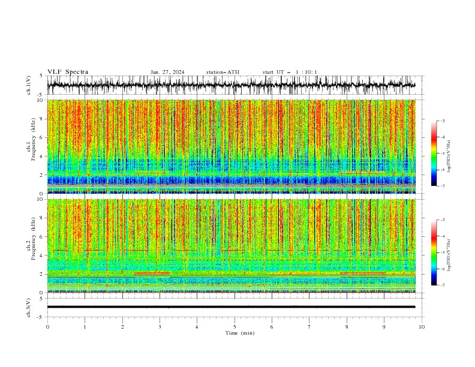
Task: Click the "ch.3(V)" axis label
Action: click(29, 308)
